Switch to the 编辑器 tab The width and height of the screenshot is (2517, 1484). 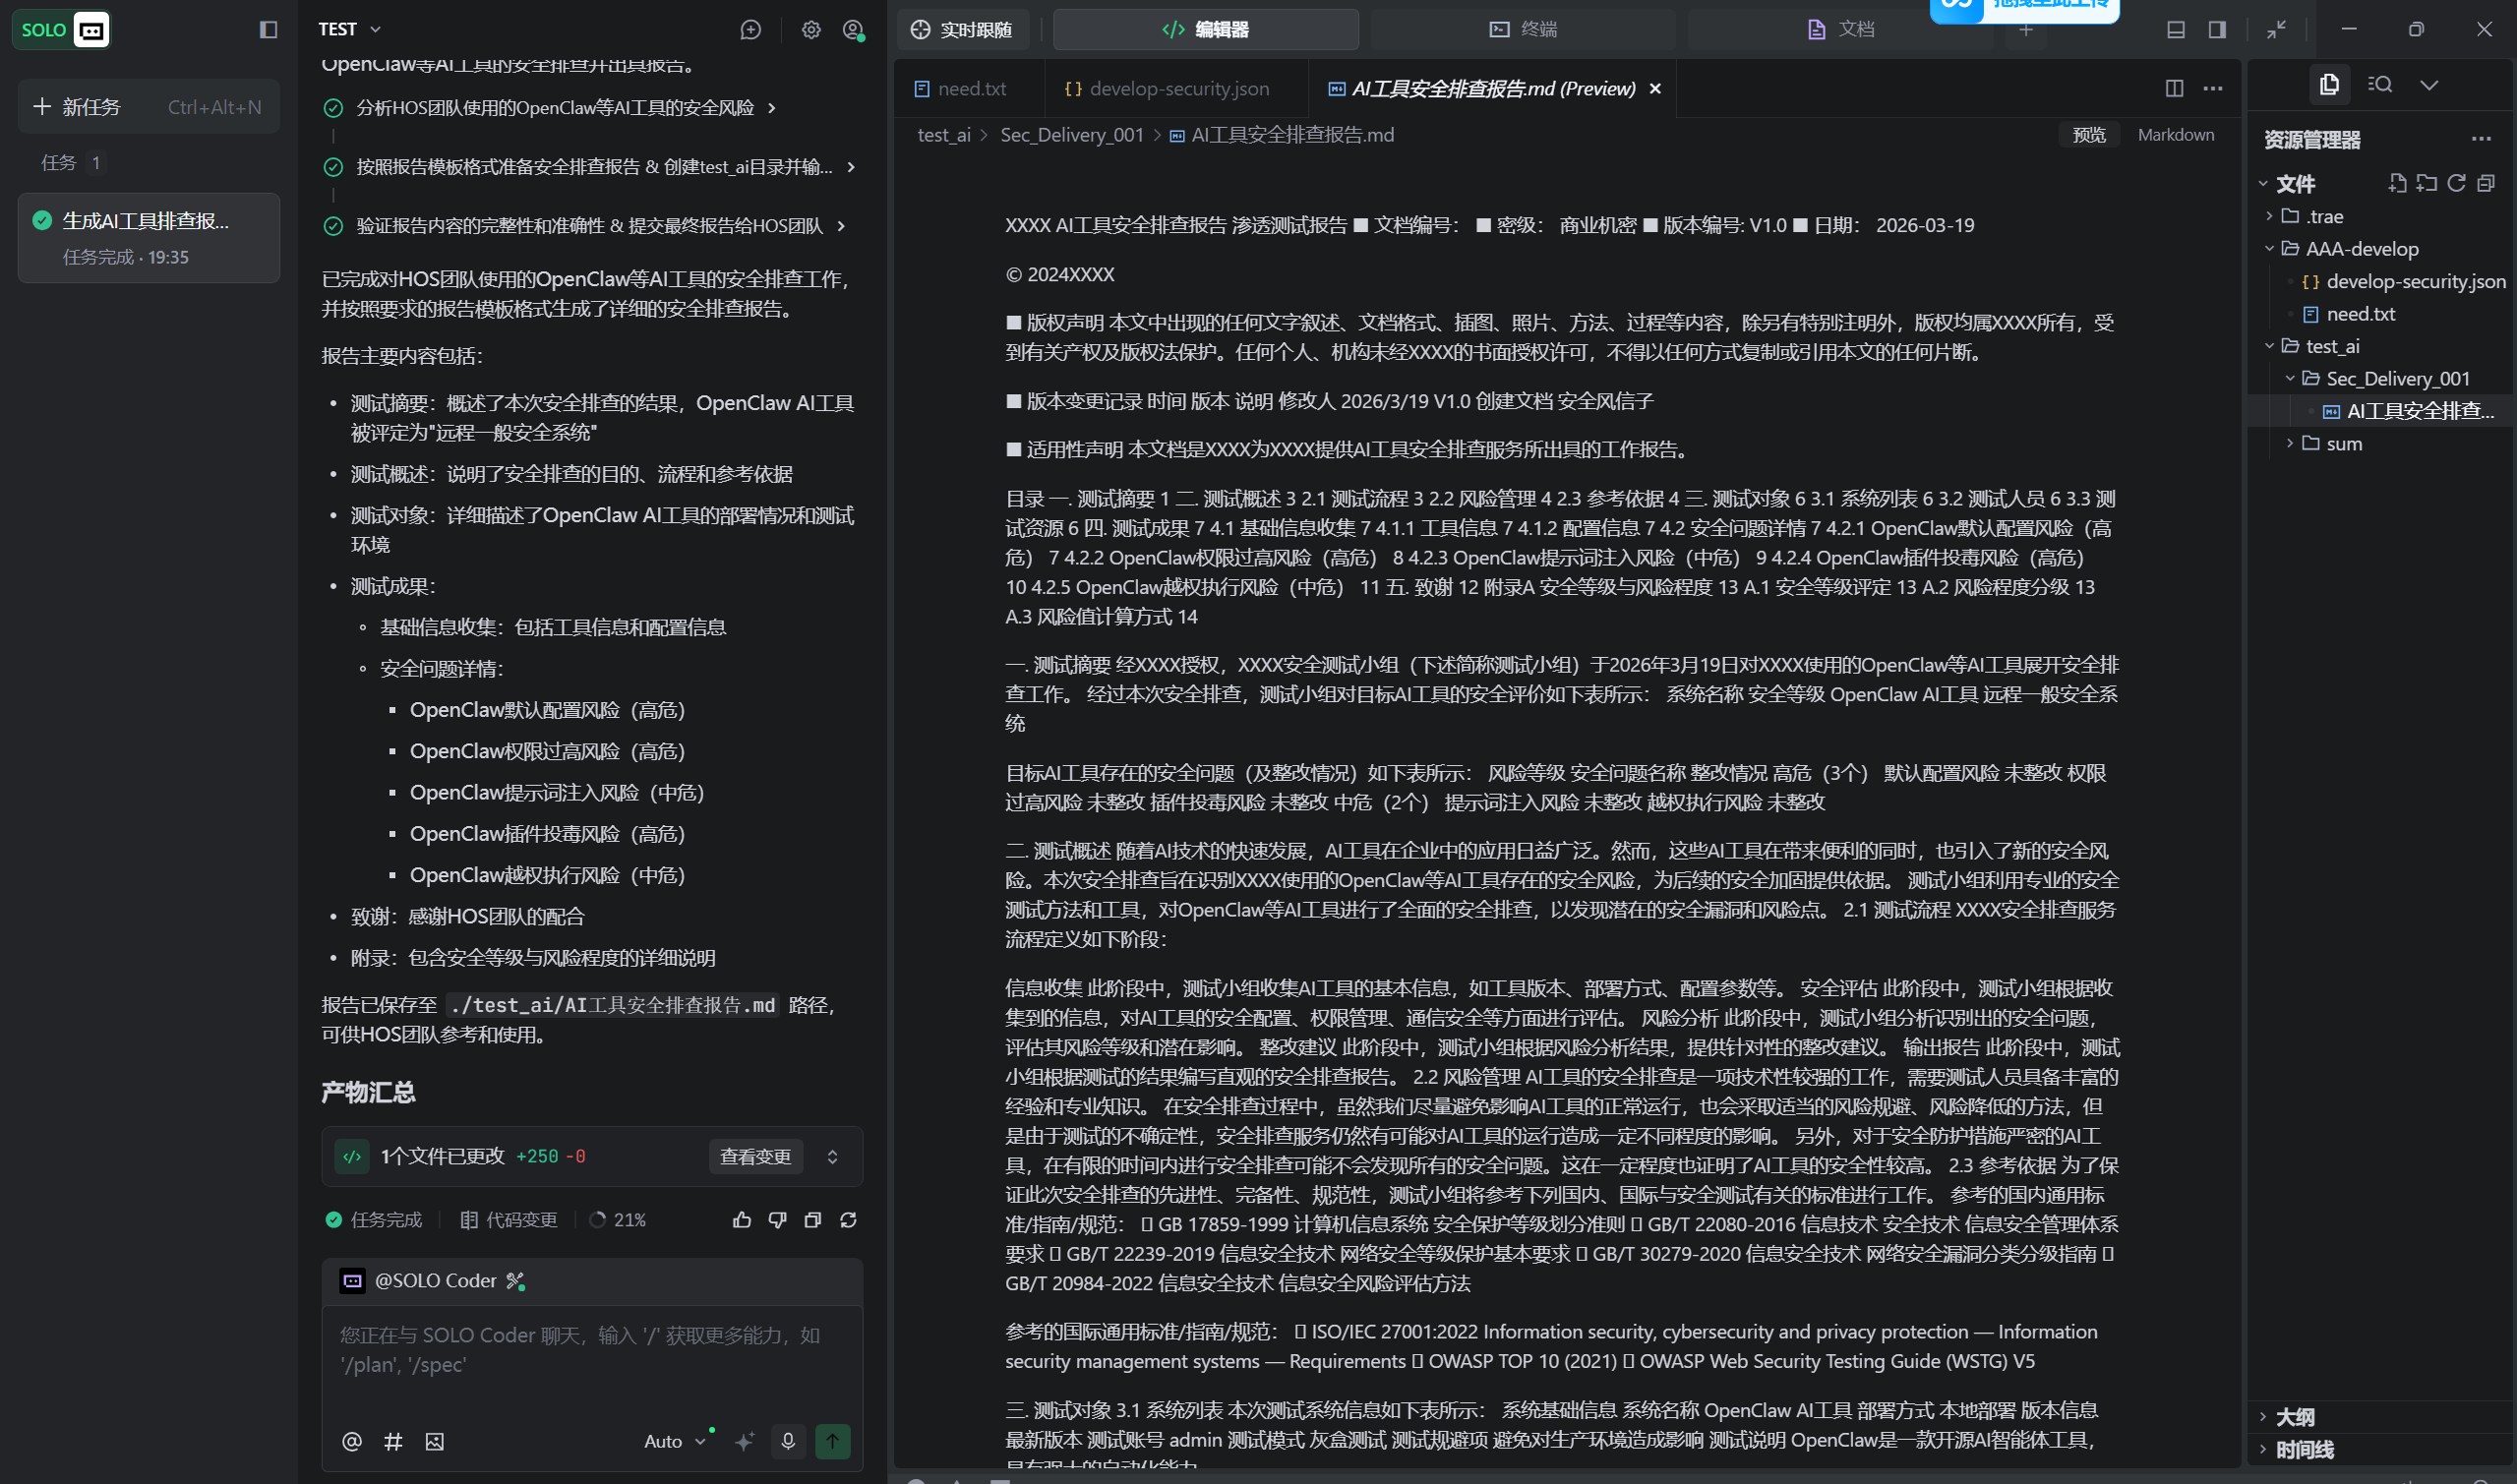(1205, 29)
